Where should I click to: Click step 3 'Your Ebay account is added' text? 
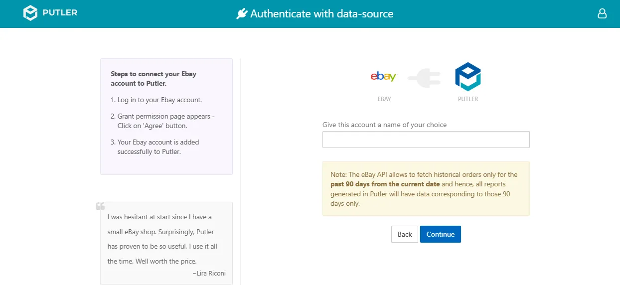click(155, 147)
